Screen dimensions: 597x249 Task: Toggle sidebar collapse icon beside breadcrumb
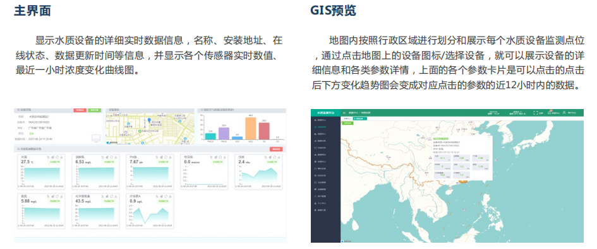(x=344, y=113)
